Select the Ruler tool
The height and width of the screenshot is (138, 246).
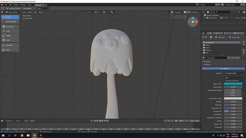pos(10,50)
